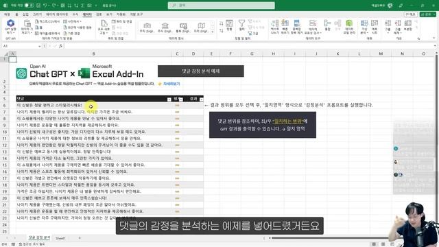
Task: Open the Get Data menu
Action: click(27, 27)
